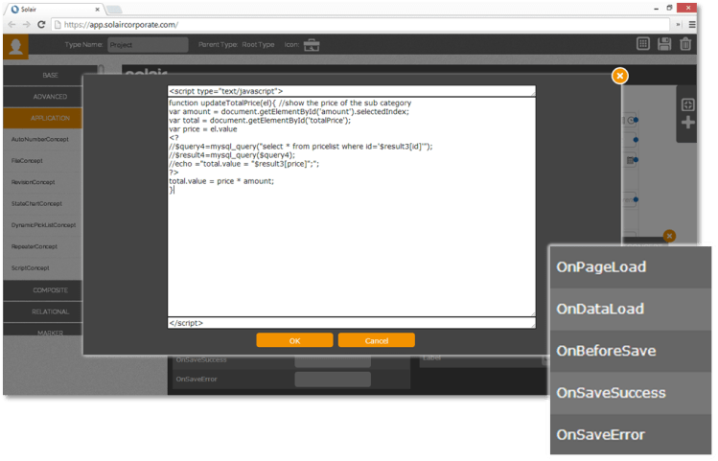Click OK in the script editor dialog
This screenshot has height=461, width=718.
click(294, 340)
